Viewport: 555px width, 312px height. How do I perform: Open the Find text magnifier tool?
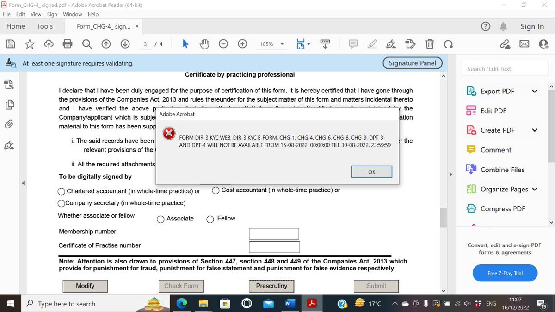click(x=87, y=44)
